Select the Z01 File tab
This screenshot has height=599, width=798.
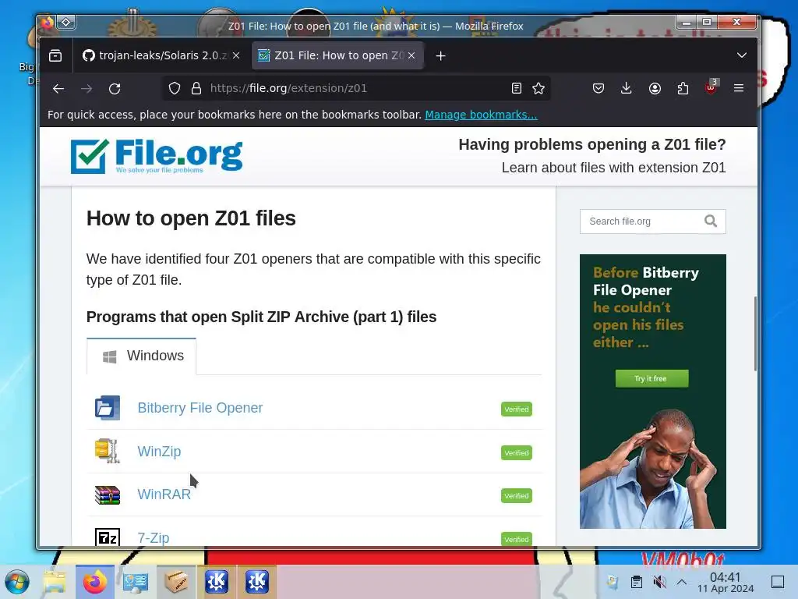[338, 55]
